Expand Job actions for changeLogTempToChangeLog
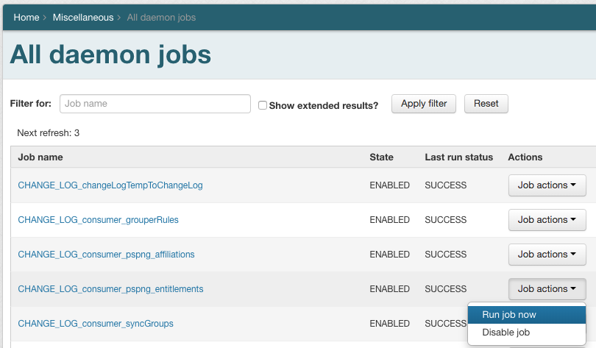 [x=547, y=185]
